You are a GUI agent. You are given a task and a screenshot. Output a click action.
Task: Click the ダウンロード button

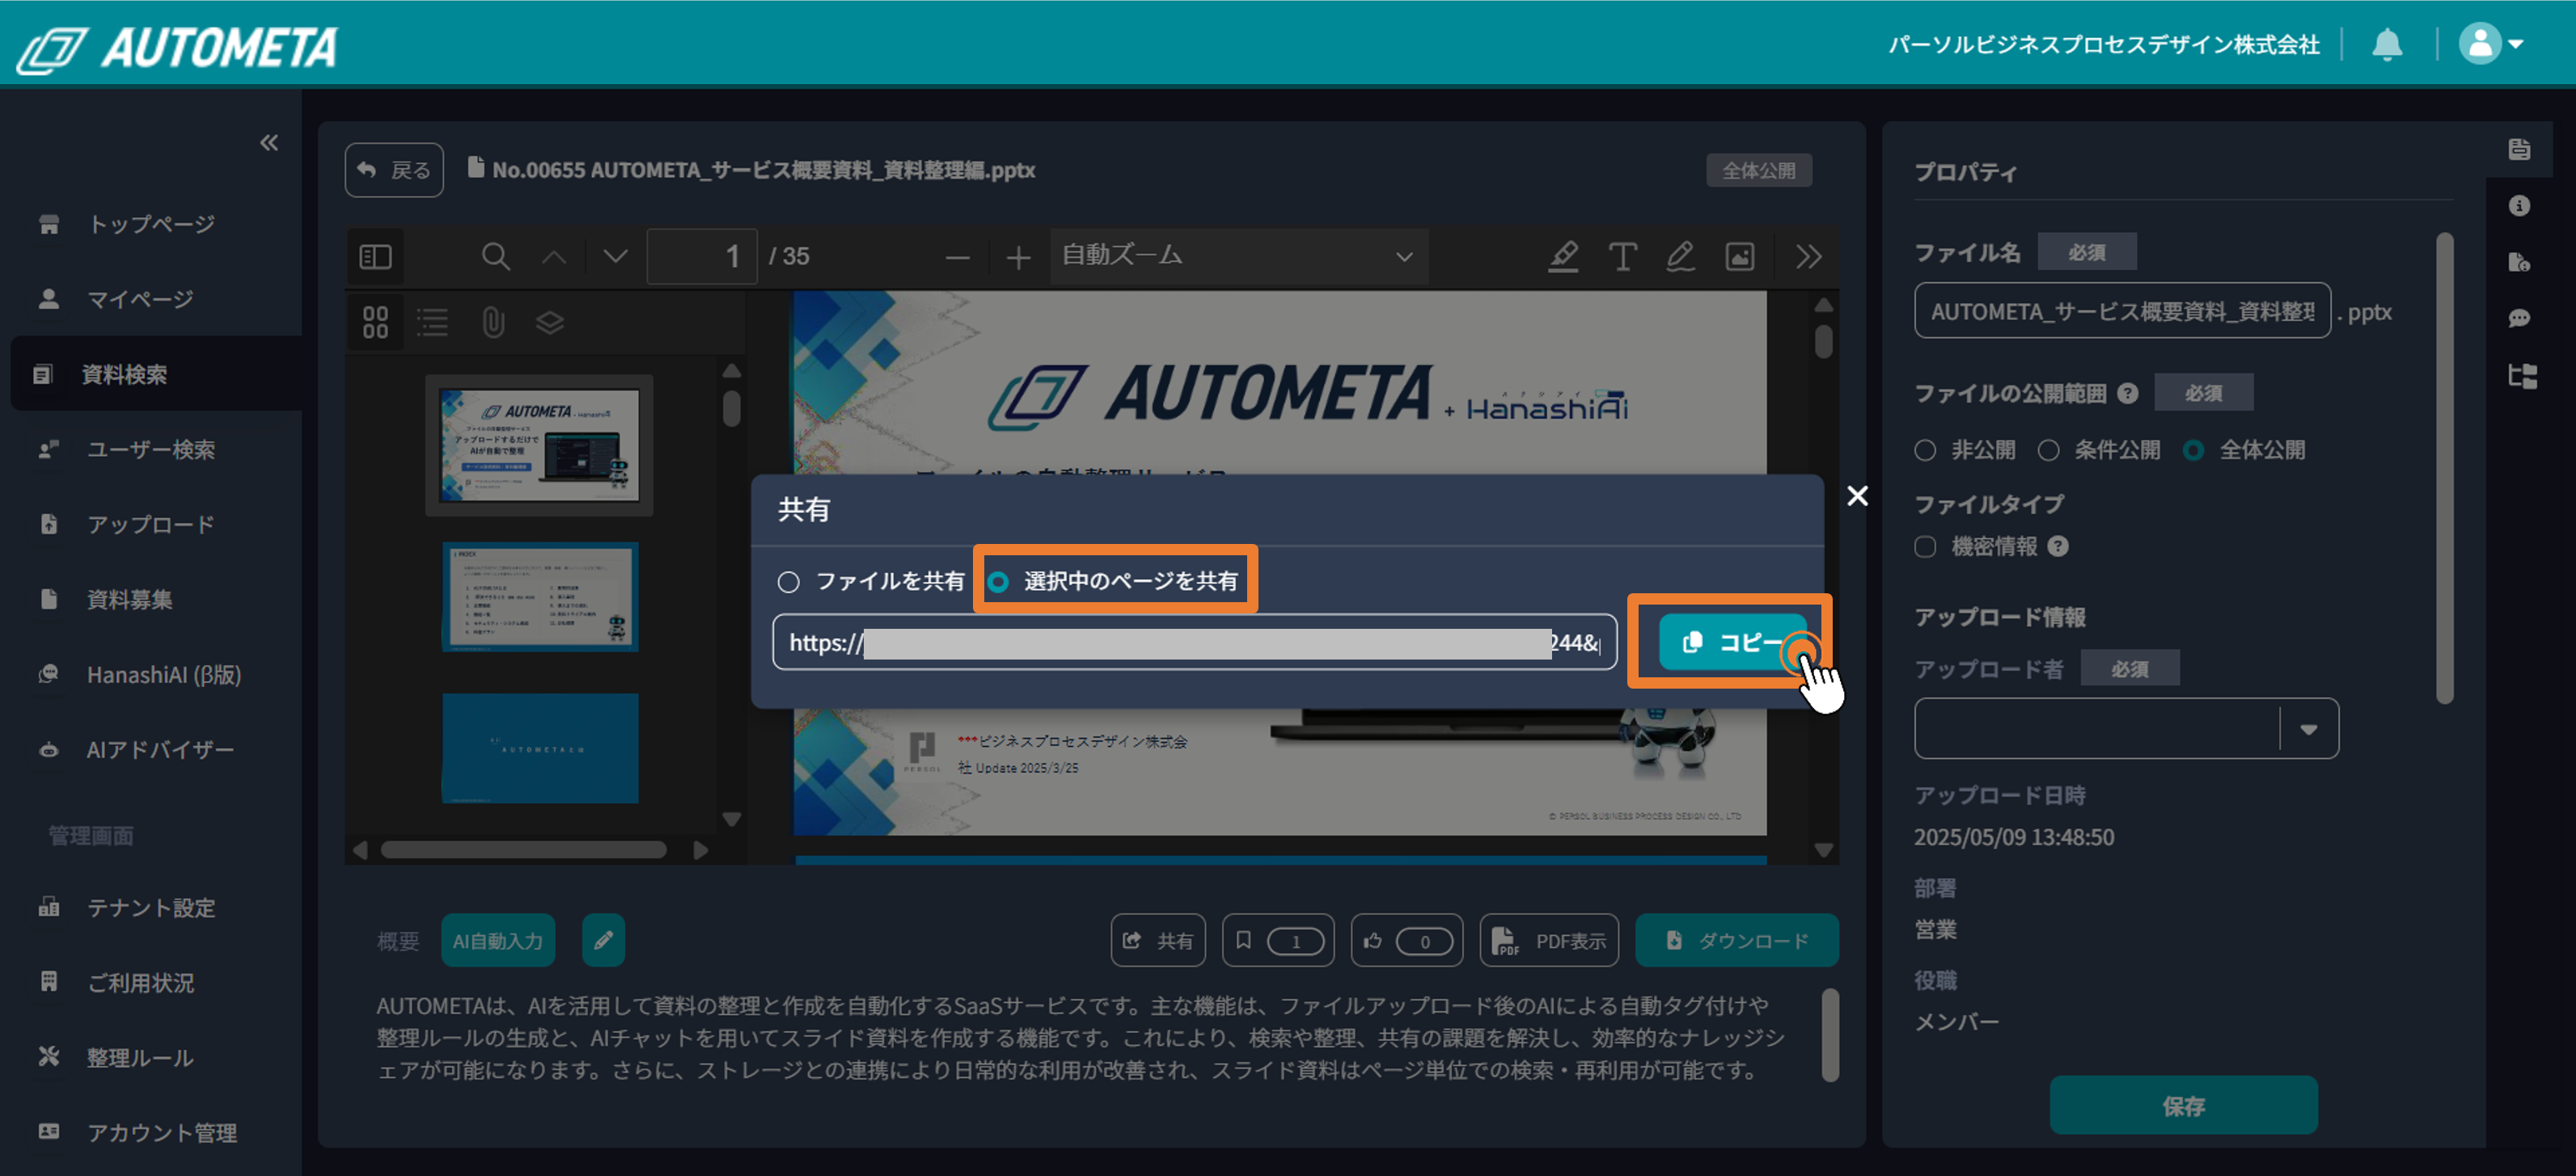(x=1737, y=940)
